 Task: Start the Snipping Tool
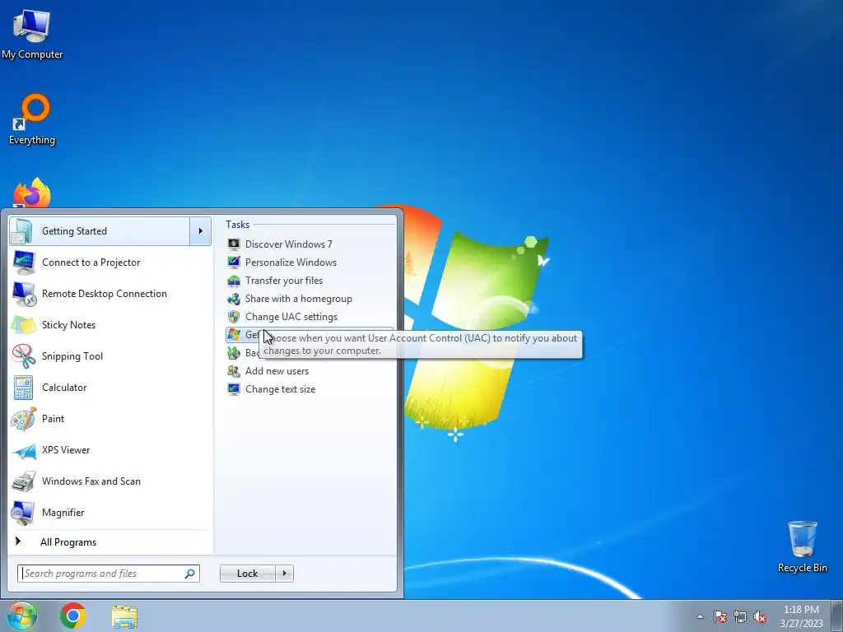pos(110,356)
